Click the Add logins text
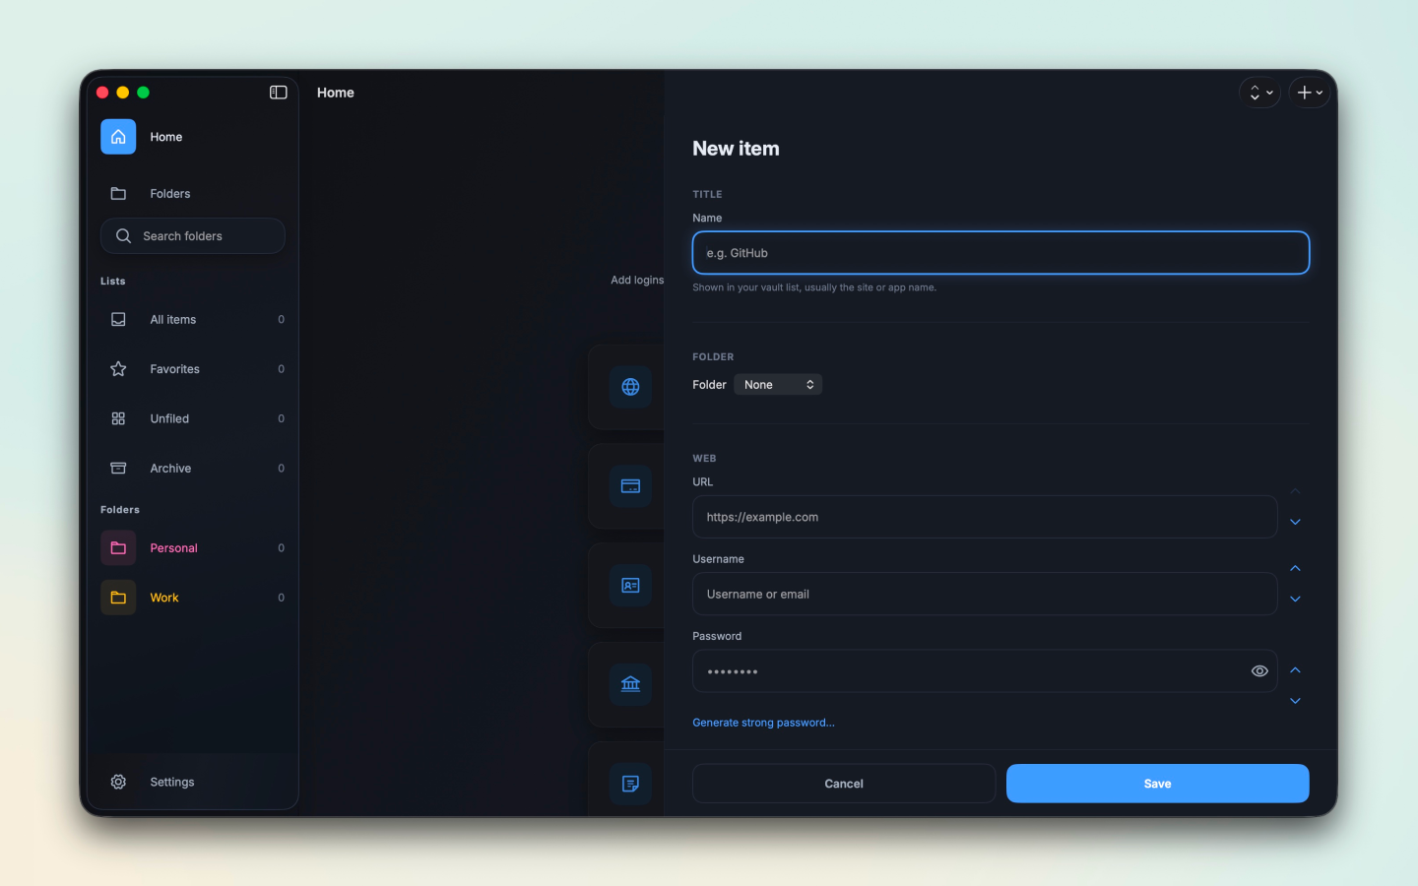 [637, 281]
